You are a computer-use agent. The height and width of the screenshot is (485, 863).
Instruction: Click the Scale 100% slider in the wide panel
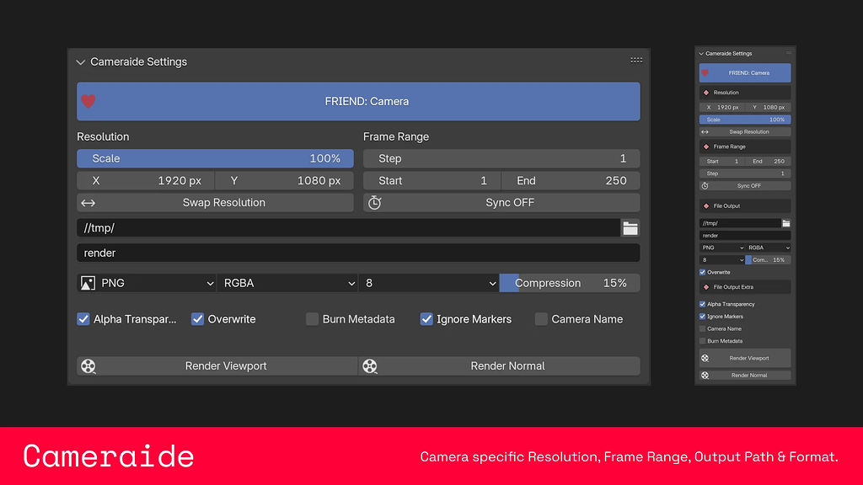[x=215, y=158]
